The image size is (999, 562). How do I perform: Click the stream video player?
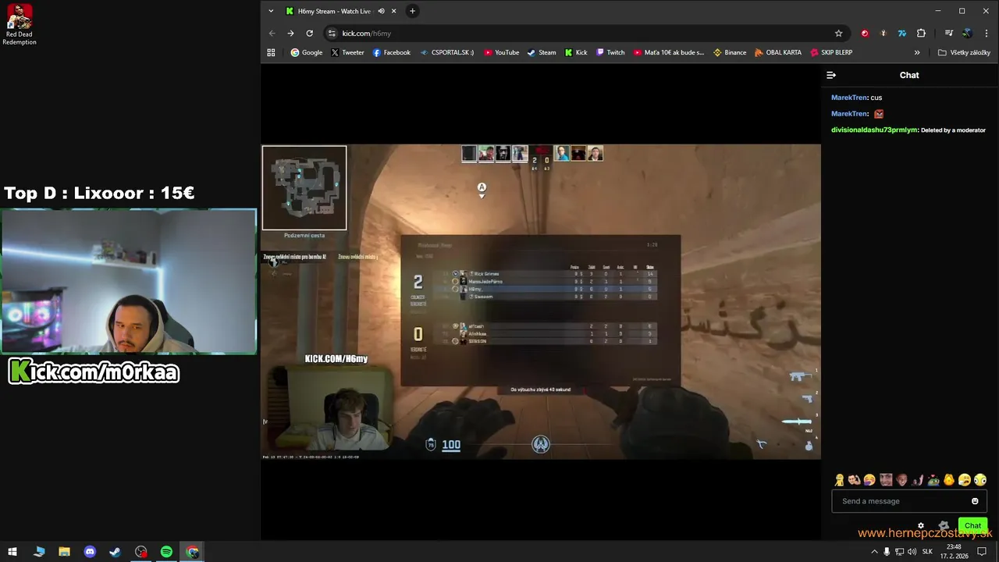point(541,301)
